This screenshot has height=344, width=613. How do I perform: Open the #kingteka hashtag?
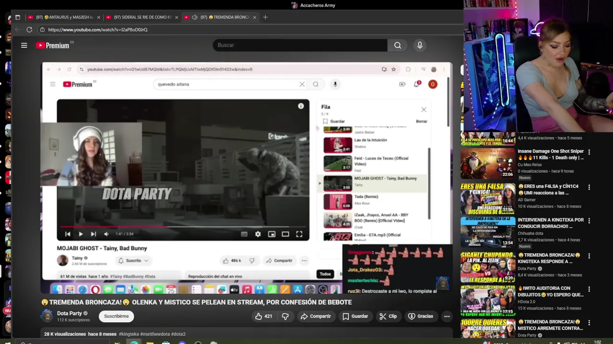click(129, 334)
